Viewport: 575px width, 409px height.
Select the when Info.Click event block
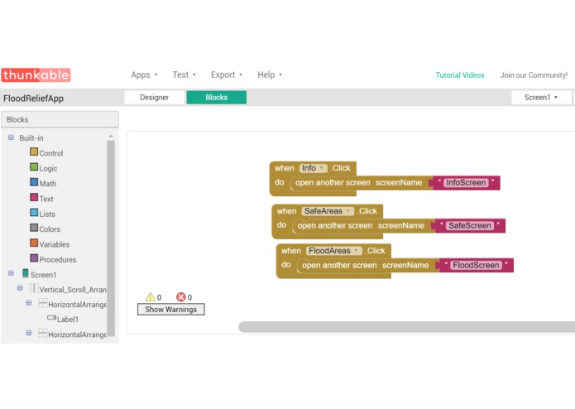coord(285,168)
